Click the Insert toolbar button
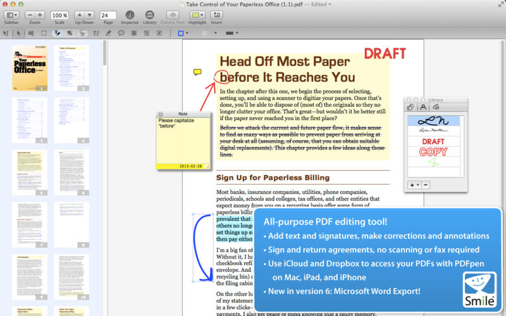Screen dimensions: 506x316 click(x=216, y=15)
